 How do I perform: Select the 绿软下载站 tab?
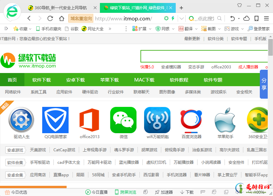[x=138, y=8]
